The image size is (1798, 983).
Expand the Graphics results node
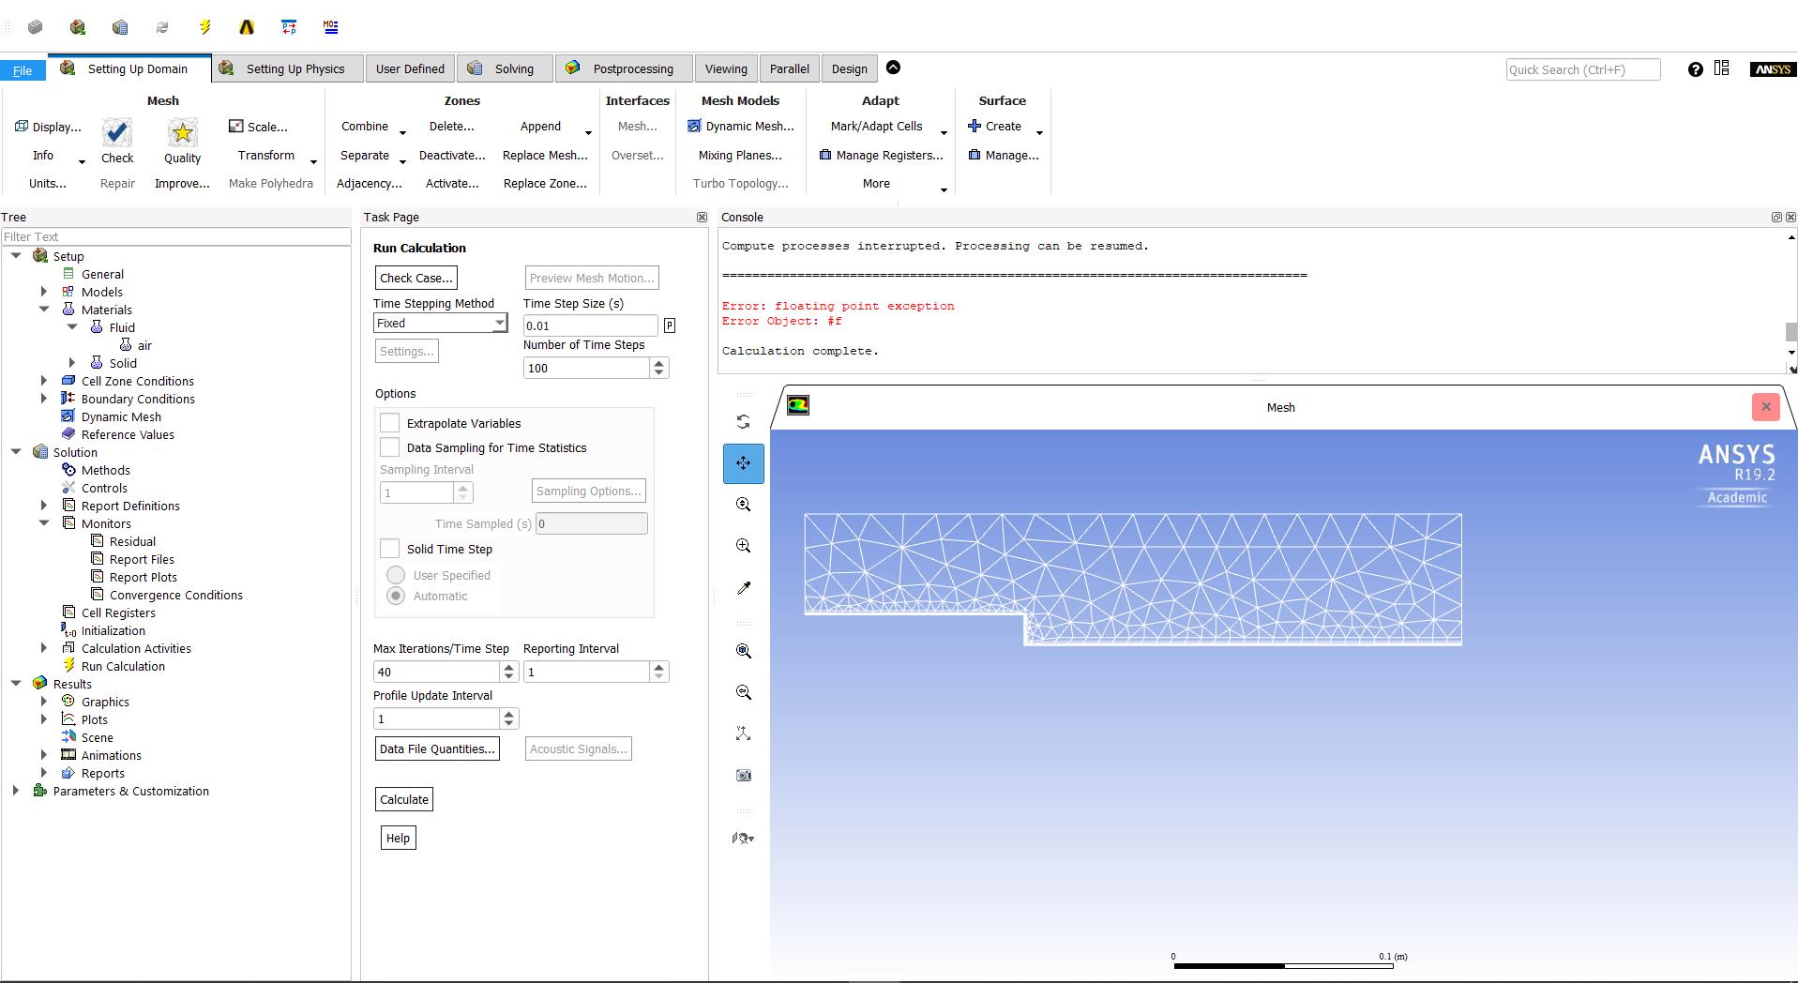44,702
